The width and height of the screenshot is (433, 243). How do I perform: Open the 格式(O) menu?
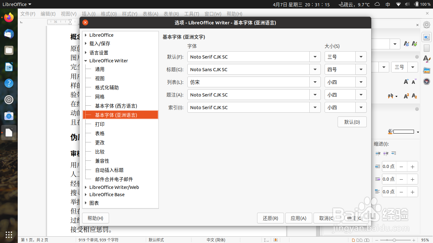(x=109, y=14)
